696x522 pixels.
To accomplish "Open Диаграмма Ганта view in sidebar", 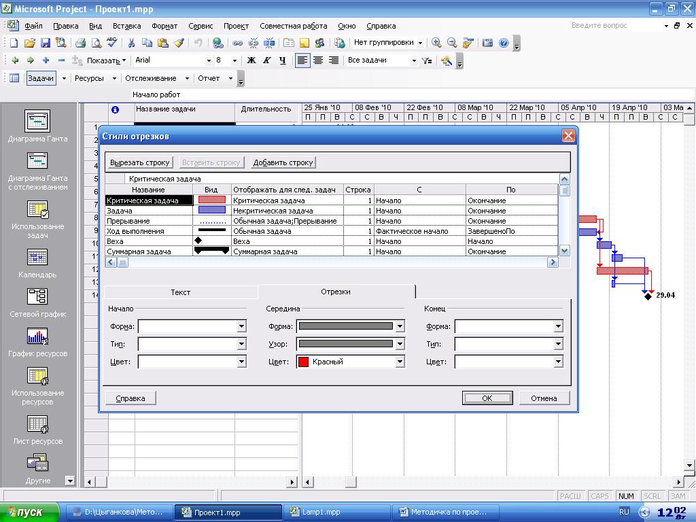I will tap(38, 126).
